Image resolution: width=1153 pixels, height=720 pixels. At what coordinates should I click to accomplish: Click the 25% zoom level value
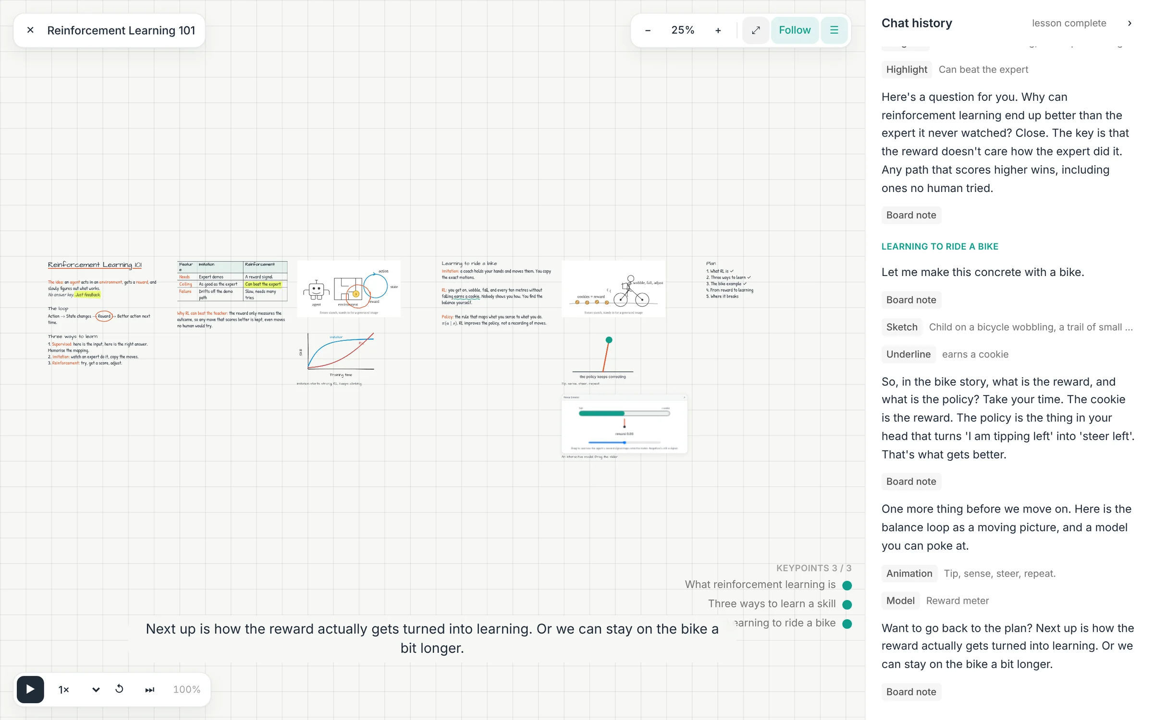point(683,30)
